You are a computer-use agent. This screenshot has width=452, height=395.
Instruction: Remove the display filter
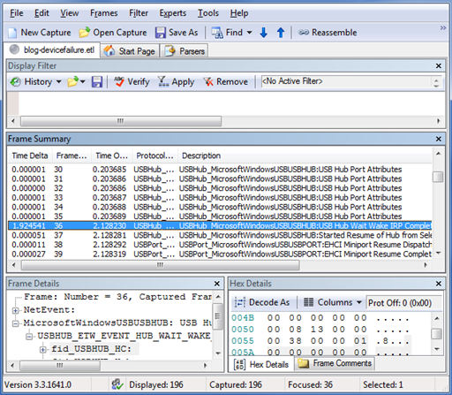click(x=225, y=81)
